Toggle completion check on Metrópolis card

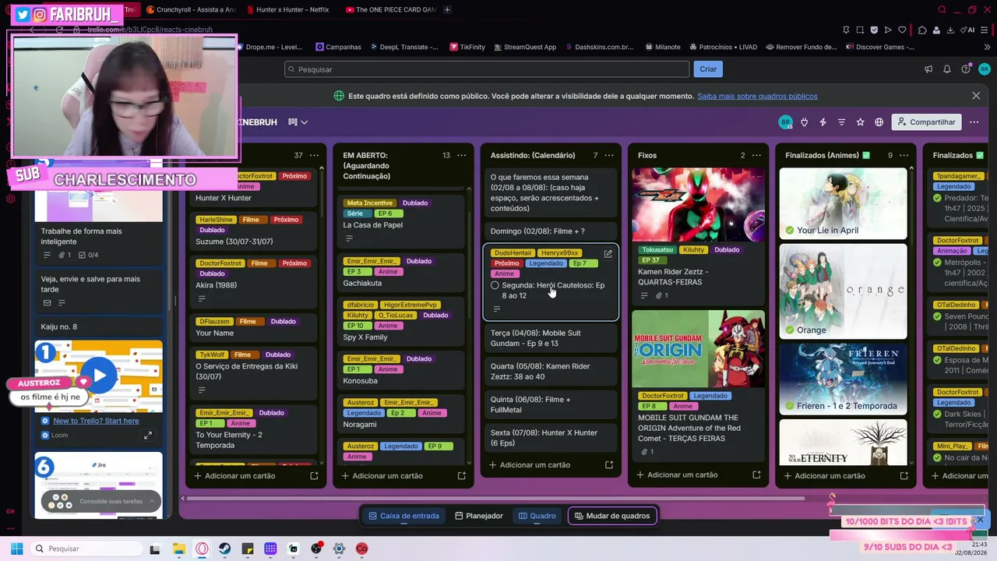click(938, 263)
